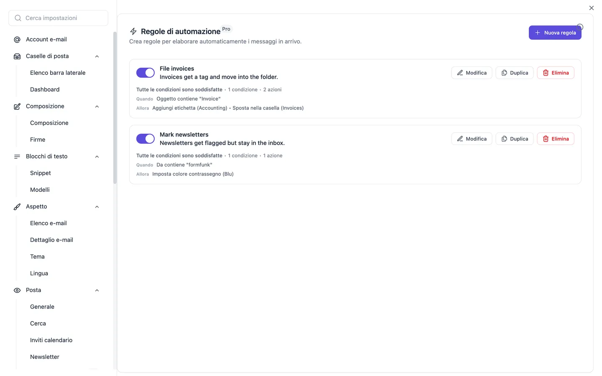Image resolution: width=602 pixels, height=376 pixels.
Task: Turn off the Mark newsletters rule toggle
Action: tap(145, 139)
